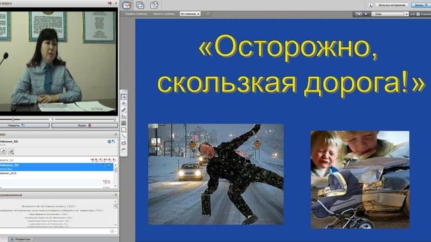431x242 pixels.
Task: Open Application Sharing mode icon
Action: coord(140,5)
